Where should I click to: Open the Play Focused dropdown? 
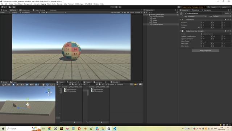pyautogui.click(x=116, y=12)
